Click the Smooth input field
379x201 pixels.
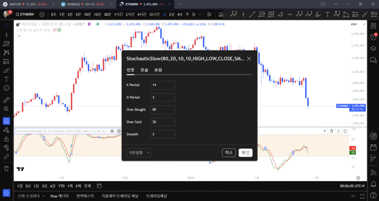coord(163,134)
